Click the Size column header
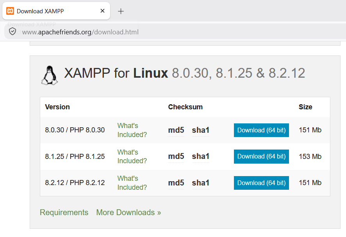The image size is (346, 237). (x=305, y=107)
